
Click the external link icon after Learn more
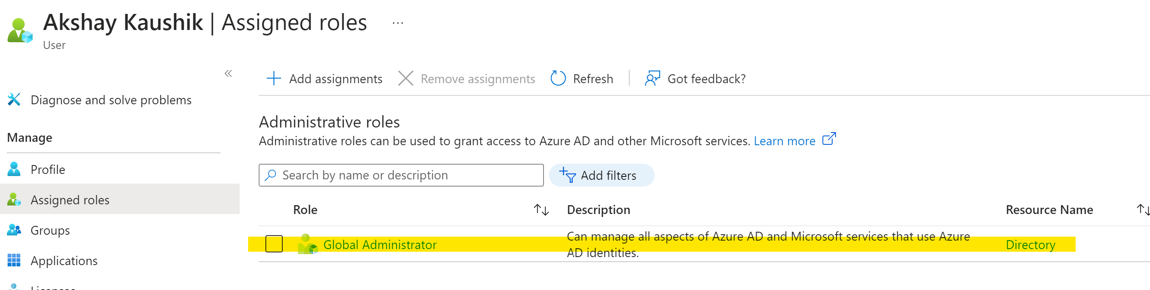[829, 139]
